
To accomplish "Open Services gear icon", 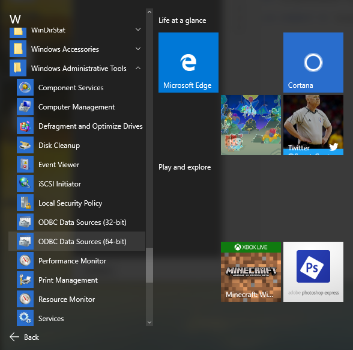I will [x=25, y=318].
